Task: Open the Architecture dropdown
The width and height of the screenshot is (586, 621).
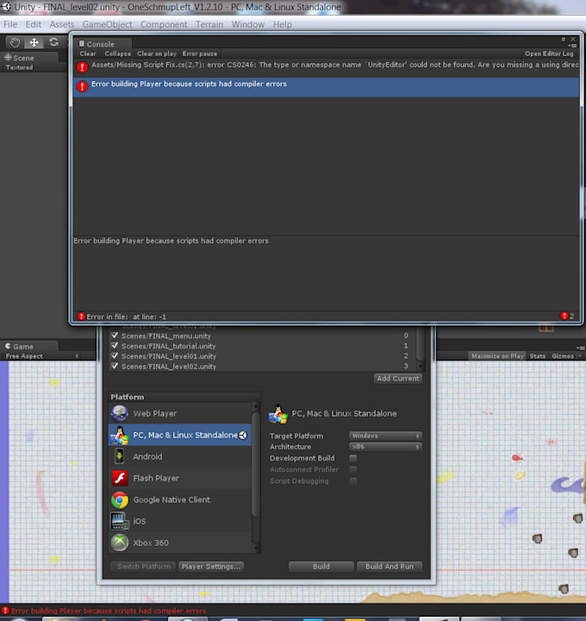Action: pyautogui.click(x=385, y=447)
